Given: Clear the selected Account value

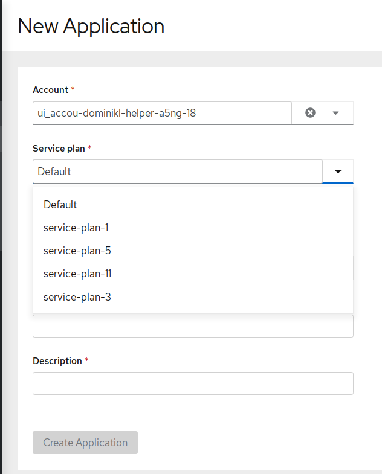Looking at the screenshot, I should tap(310, 113).
